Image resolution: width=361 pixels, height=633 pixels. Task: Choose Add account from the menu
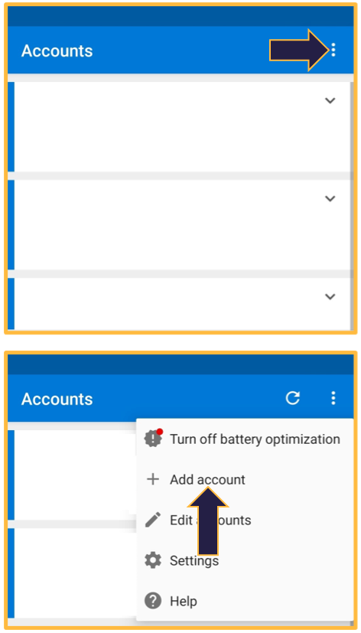207,480
